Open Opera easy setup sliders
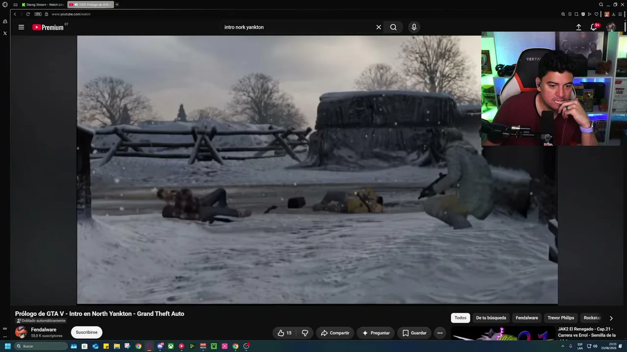Image resolution: width=627 pixels, height=352 pixels. point(620,14)
